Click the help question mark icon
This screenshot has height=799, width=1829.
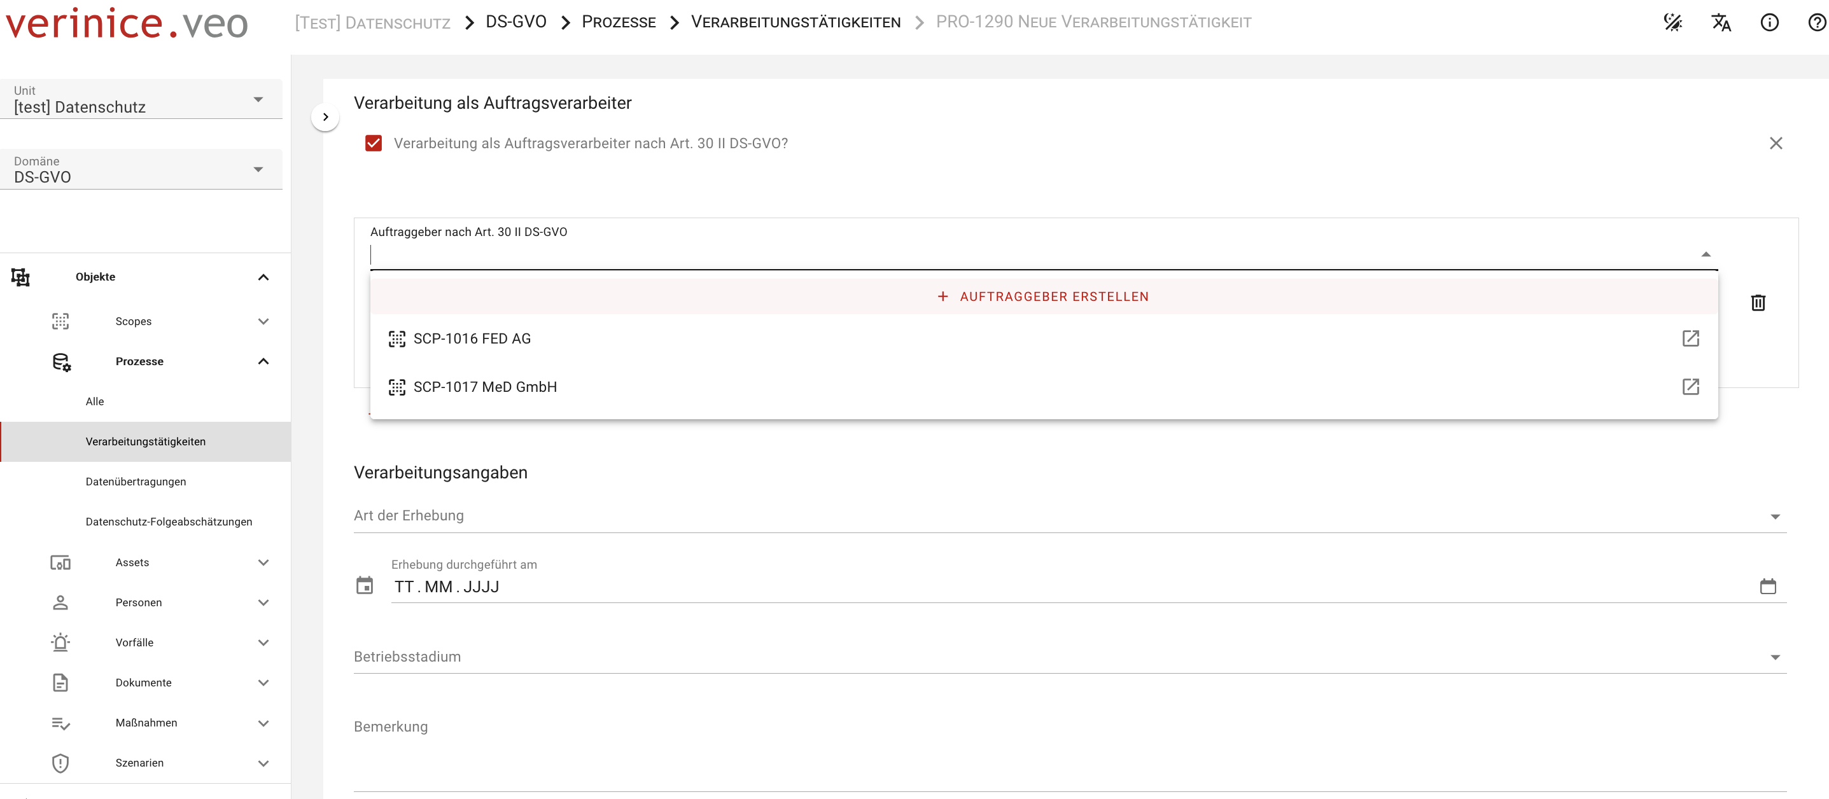click(x=1816, y=23)
